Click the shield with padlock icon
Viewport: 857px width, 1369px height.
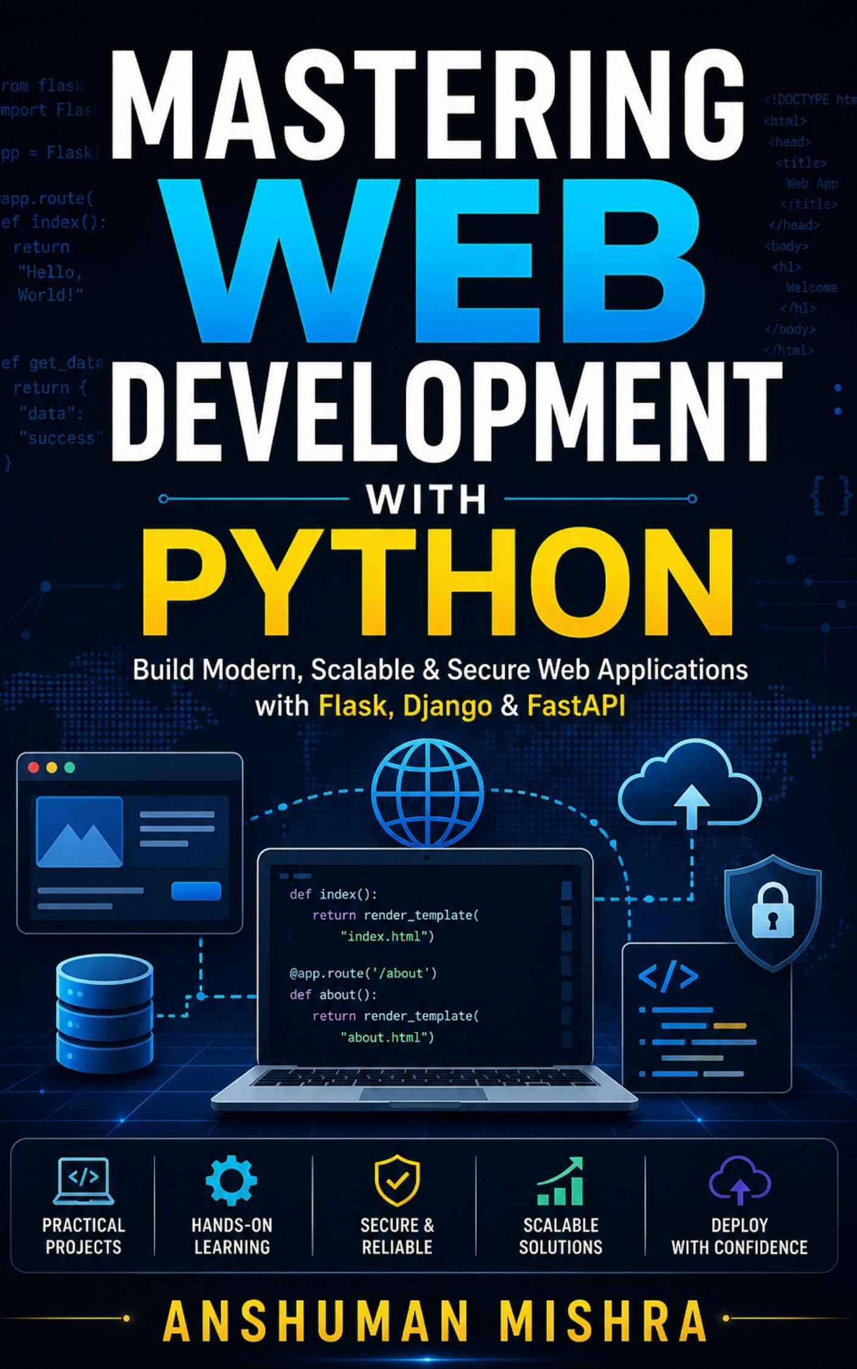(x=773, y=913)
